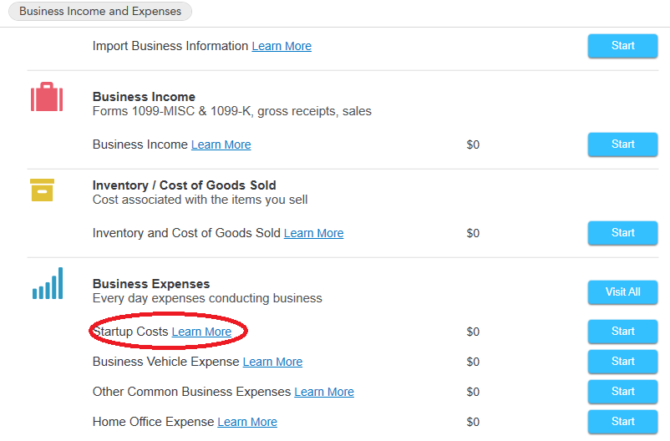Click the blue bar chart Business Expenses icon

(48, 283)
